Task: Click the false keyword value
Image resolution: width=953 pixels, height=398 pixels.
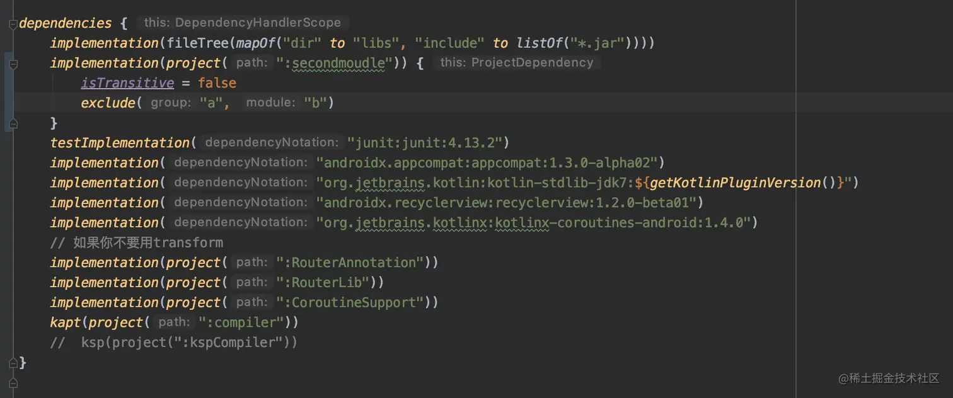Action: click(x=217, y=83)
